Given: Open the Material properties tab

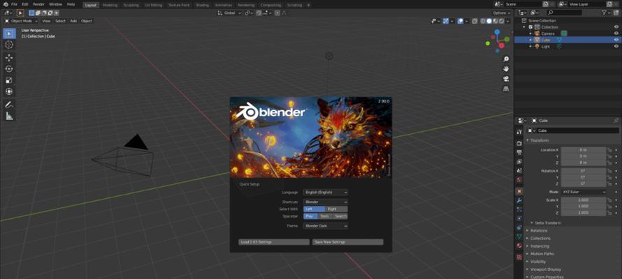Looking at the screenshot, I should [x=519, y=246].
